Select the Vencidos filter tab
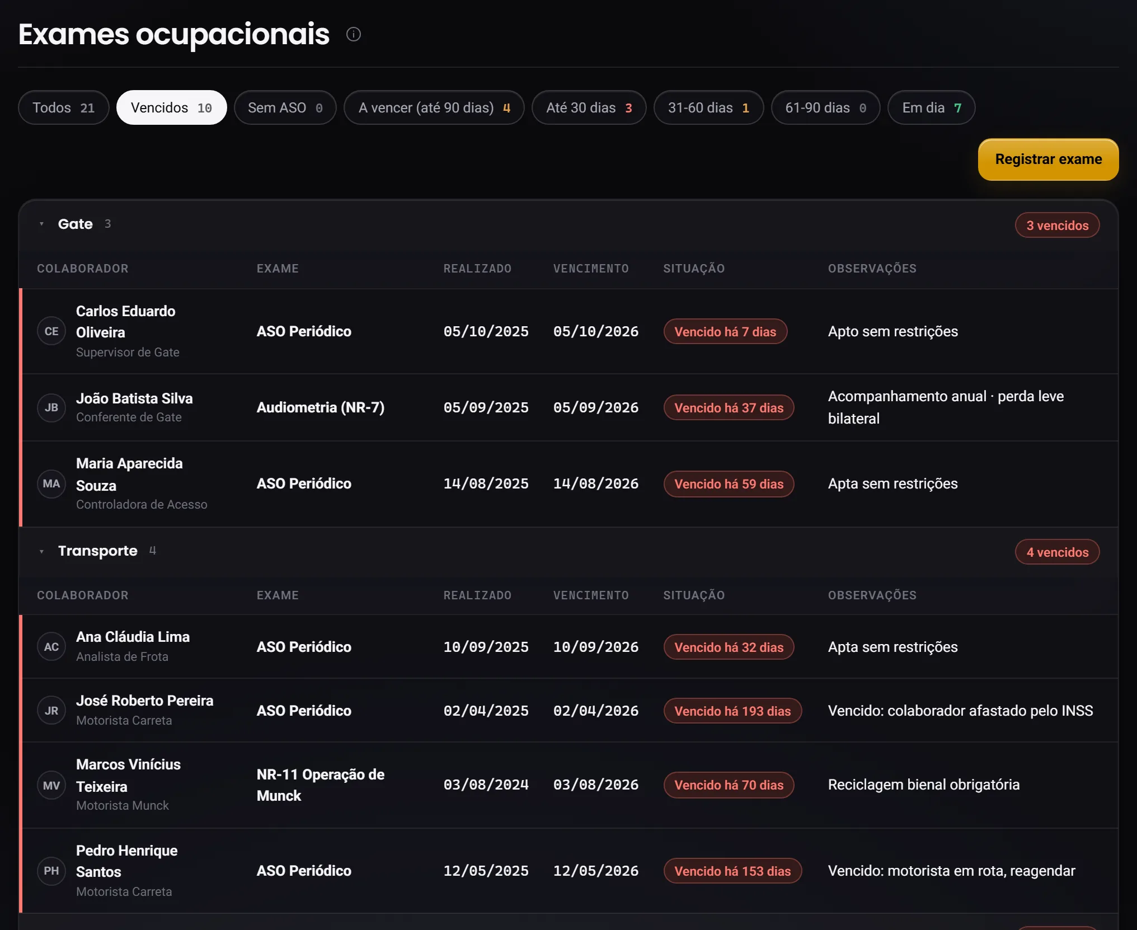Viewport: 1137px width, 930px height. (171, 107)
